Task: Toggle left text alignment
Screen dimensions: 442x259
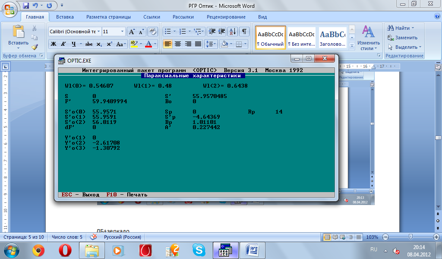Action: point(167,44)
